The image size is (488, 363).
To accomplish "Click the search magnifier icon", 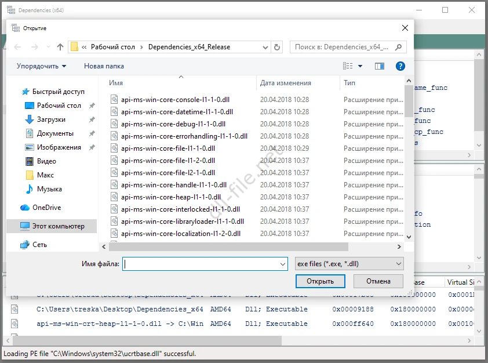I will click(398, 48).
